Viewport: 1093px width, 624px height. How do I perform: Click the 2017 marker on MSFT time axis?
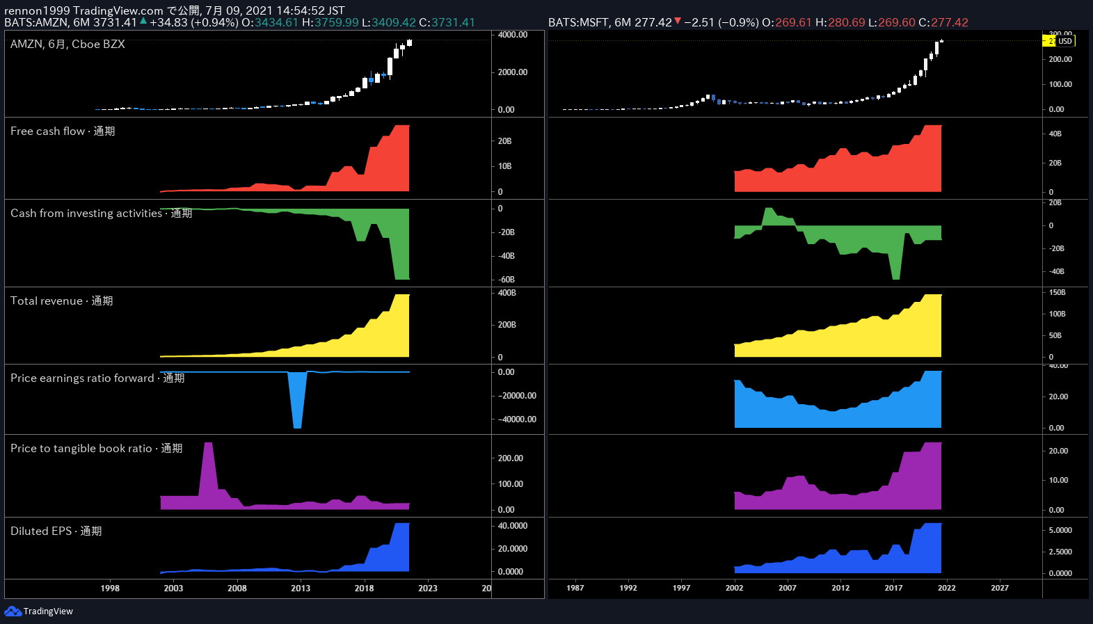(893, 588)
